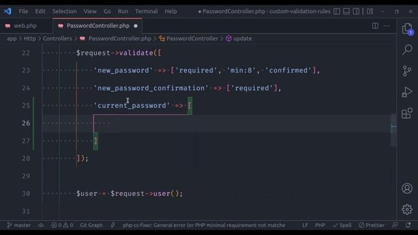Image resolution: width=418 pixels, height=235 pixels.
Task: Expand the Controllers breadcrumb
Action: (x=57, y=39)
